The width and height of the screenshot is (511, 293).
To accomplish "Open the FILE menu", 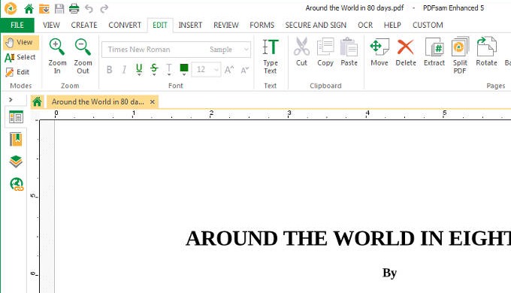I will click(17, 25).
